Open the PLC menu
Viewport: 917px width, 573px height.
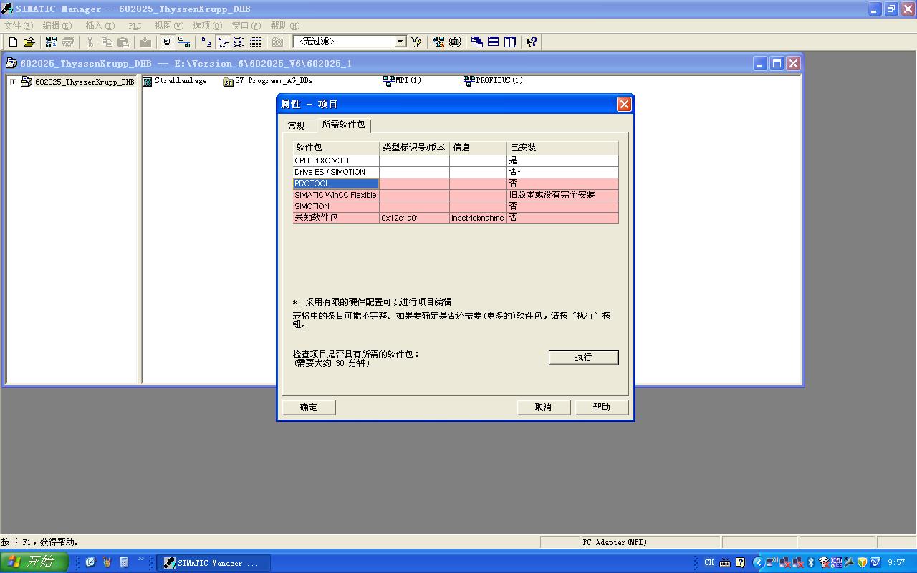135,26
